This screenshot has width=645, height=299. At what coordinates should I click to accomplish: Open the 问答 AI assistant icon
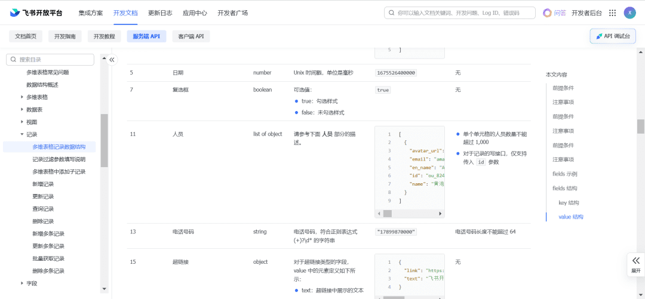pos(547,13)
